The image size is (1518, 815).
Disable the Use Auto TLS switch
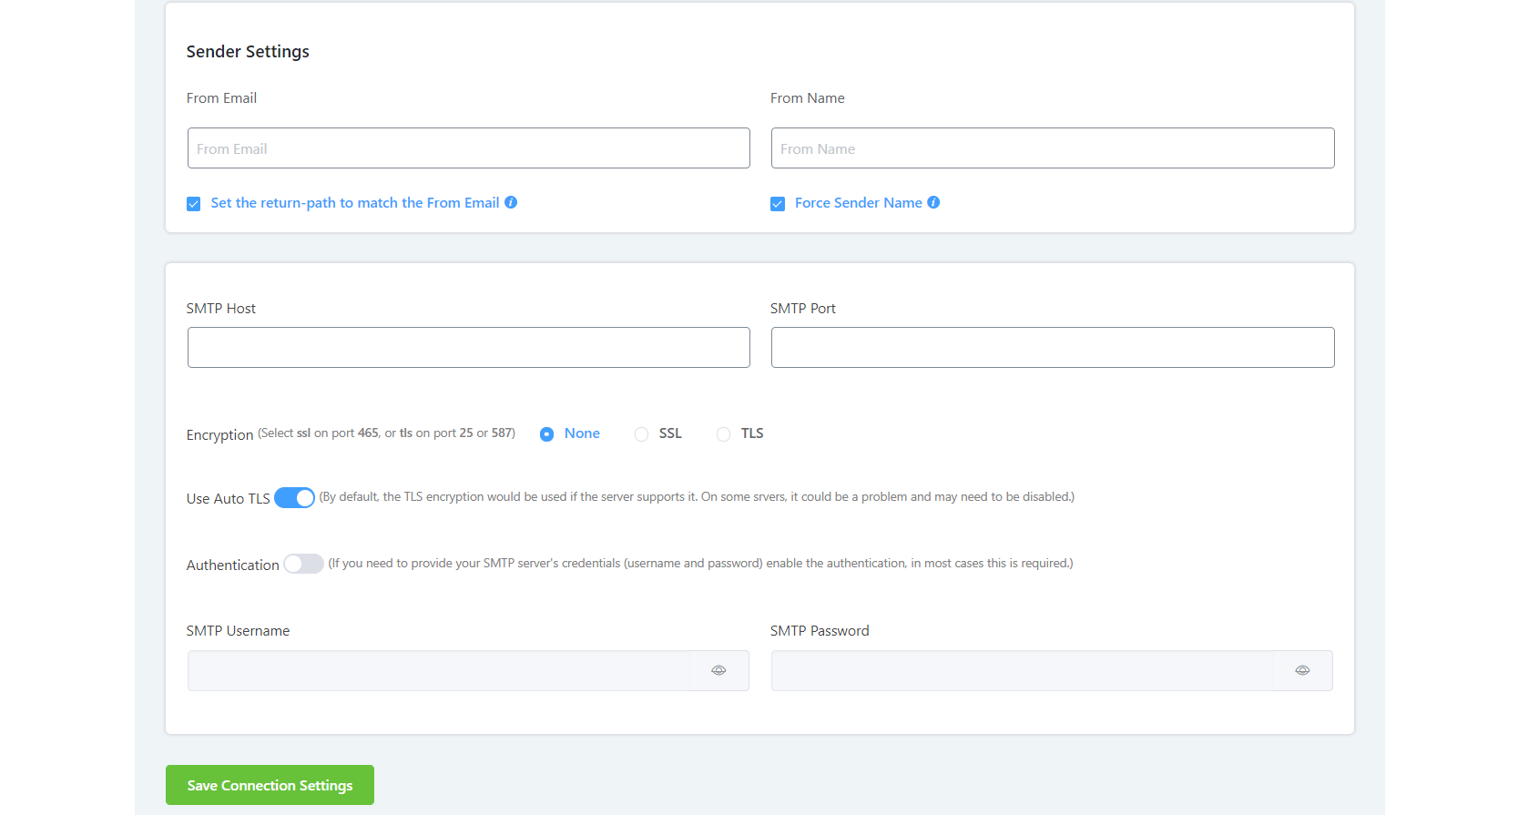(x=294, y=498)
